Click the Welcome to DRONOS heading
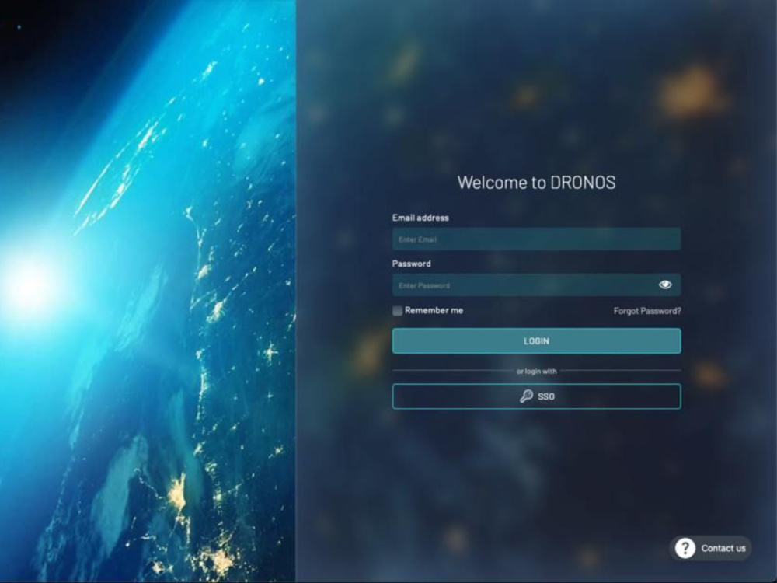Screen dimensions: 777x583 click(536, 183)
